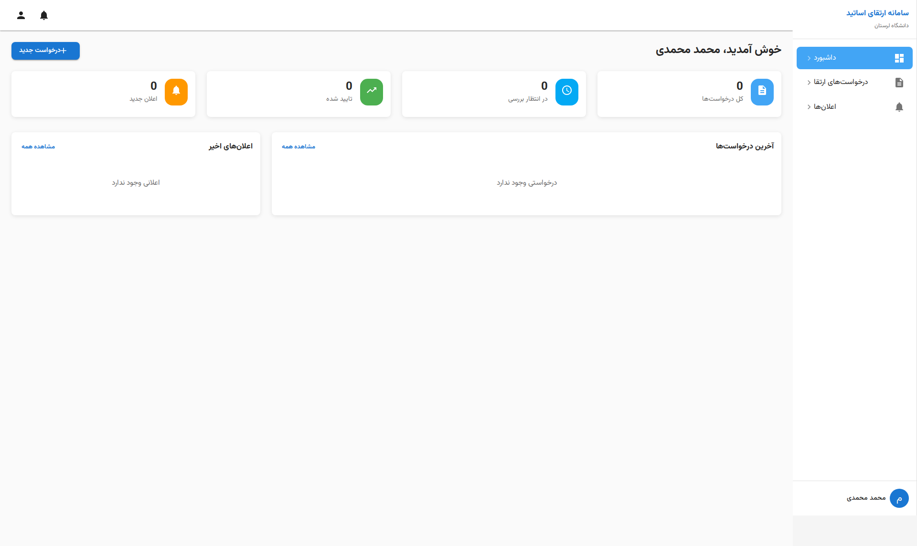The width and height of the screenshot is (917, 546).
Task: Click the خوش آمدید، محمد محمدی heading
Action: (718, 50)
